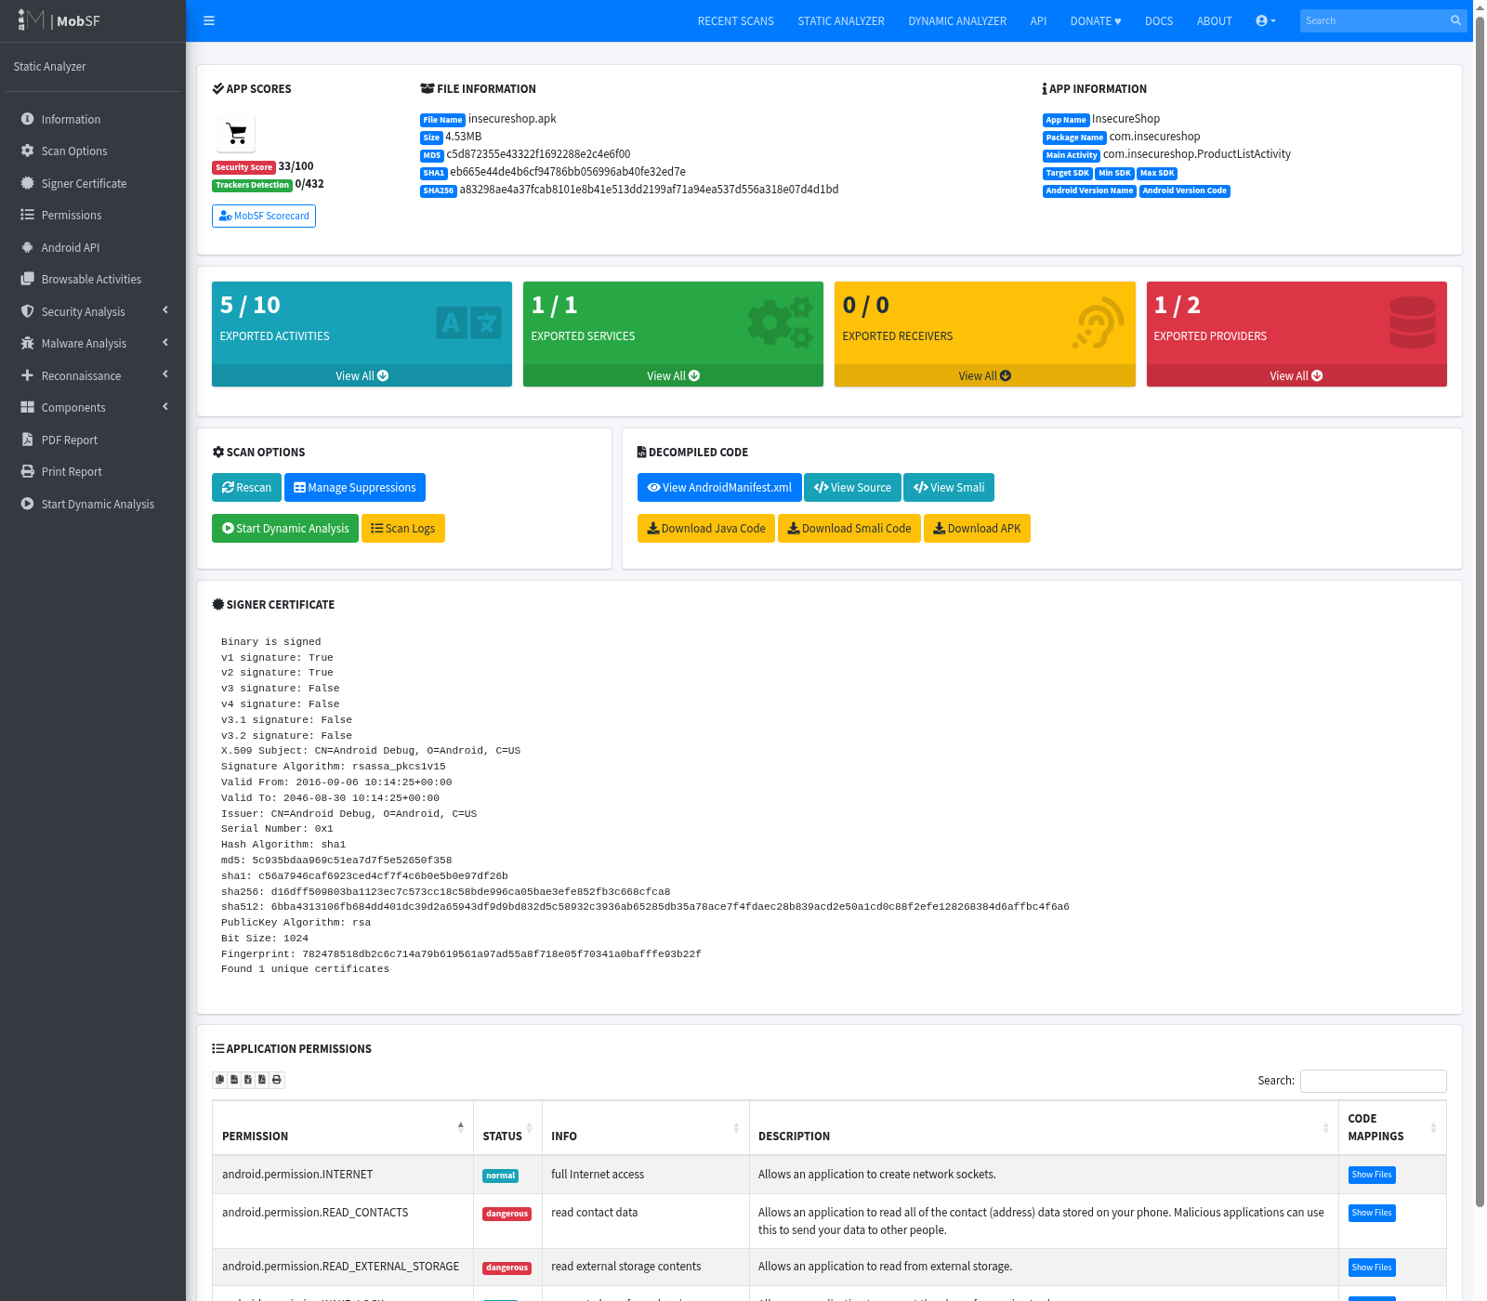Copy permissions table to clipboard
This screenshot has width=1487, height=1301.
tap(220, 1080)
